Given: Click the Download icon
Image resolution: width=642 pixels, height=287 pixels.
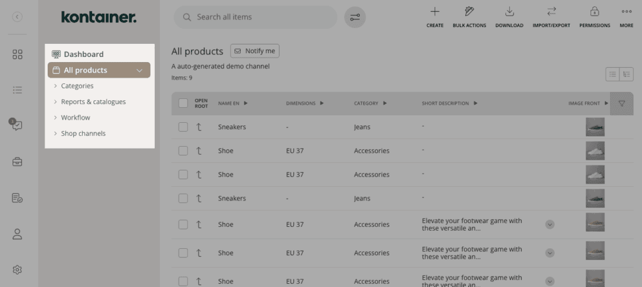Looking at the screenshot, I should (509, 12).
